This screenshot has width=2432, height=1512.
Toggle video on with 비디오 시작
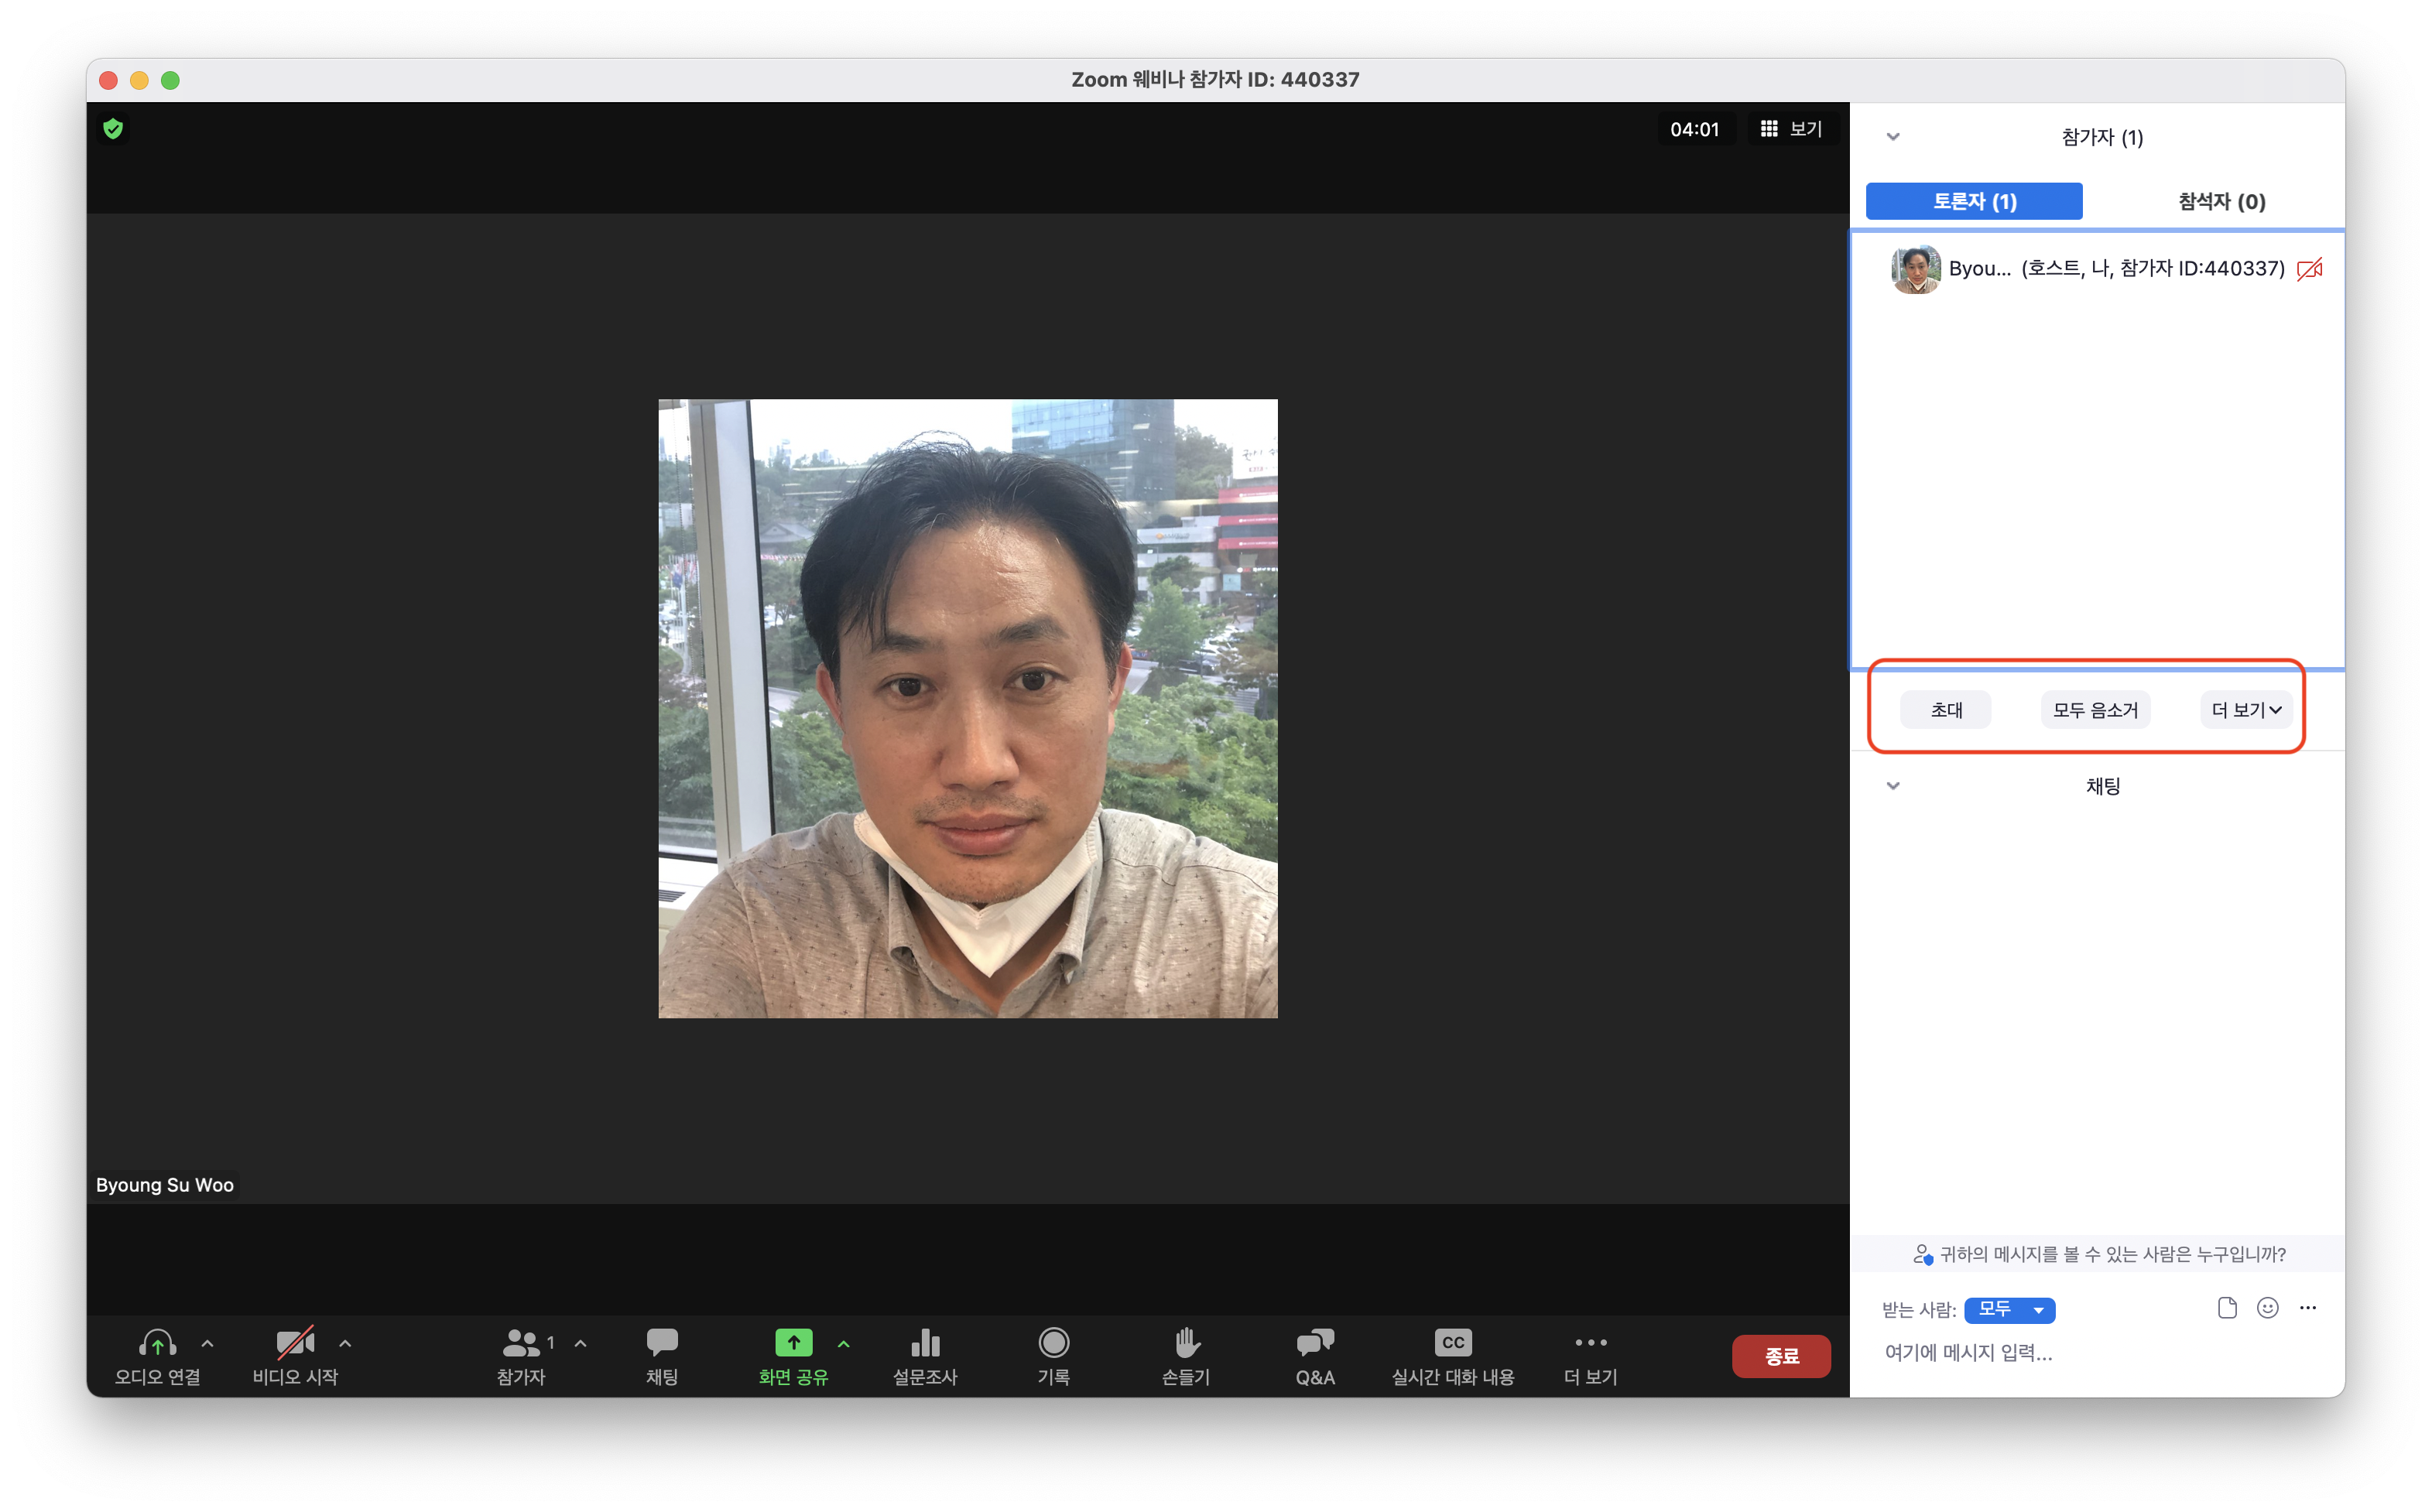(x=295, y=1343)
